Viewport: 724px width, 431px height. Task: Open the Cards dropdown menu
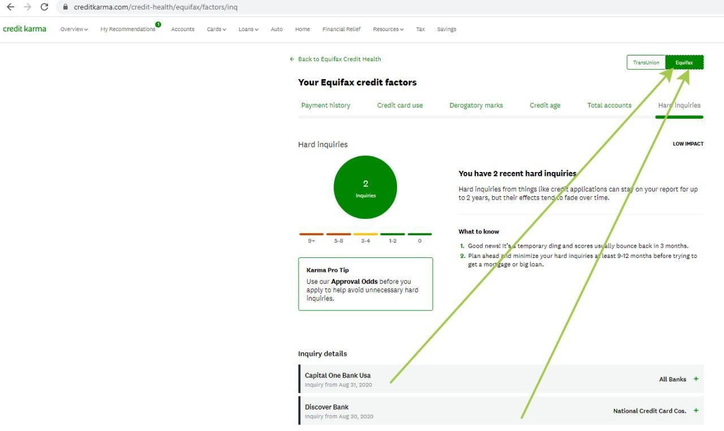216,29
